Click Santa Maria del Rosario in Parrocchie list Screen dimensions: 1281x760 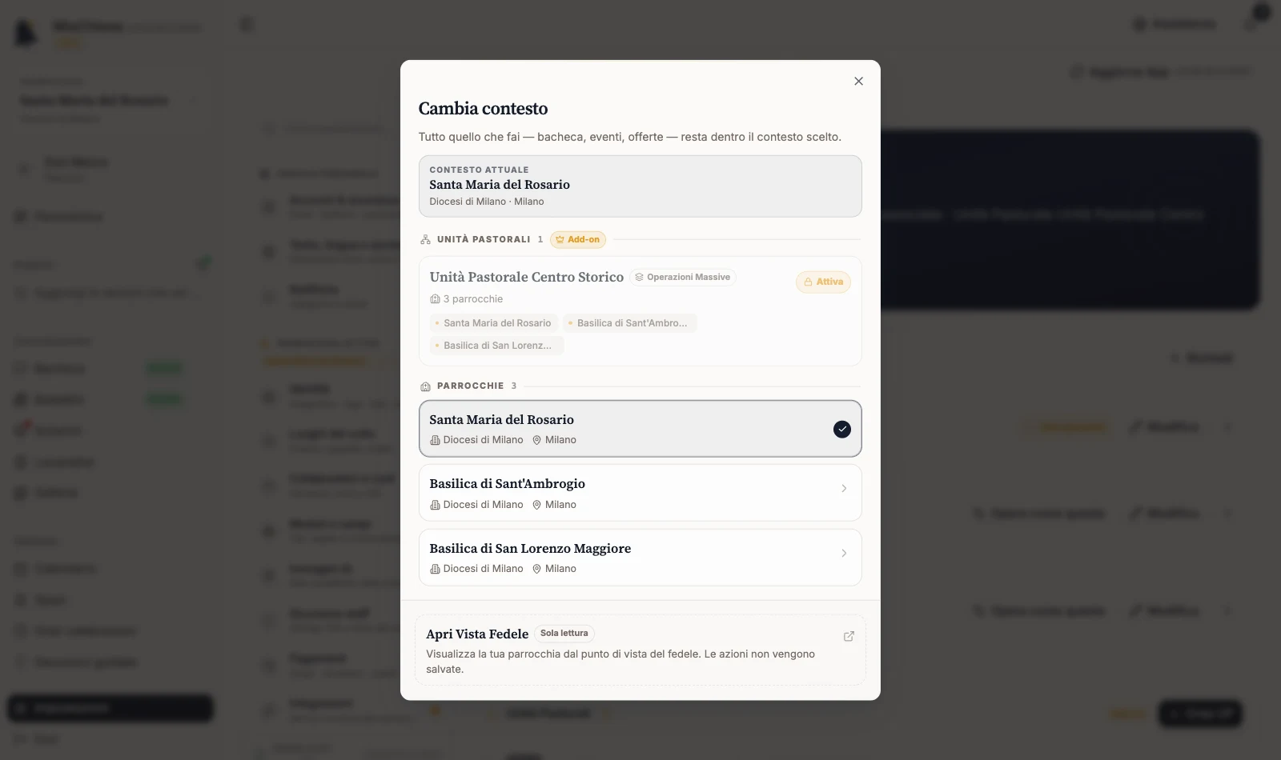click(x=640, y=429)
